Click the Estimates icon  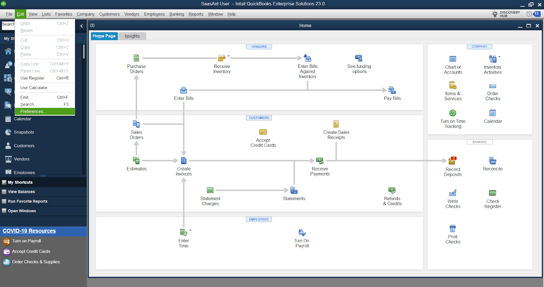[136, 160]
